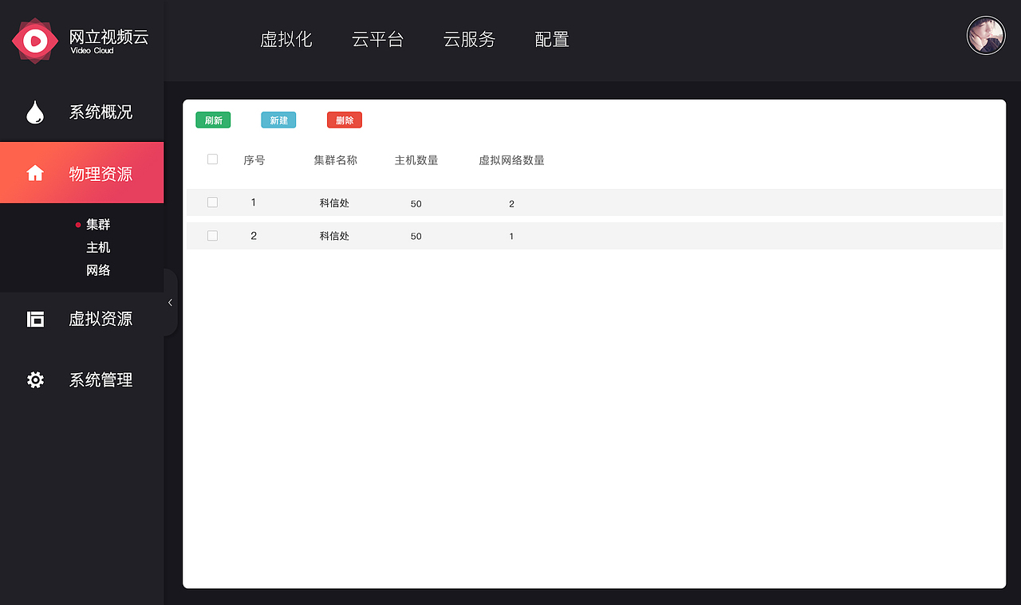Viewport: 1021px width, 605px height.
Task: Click the blue 新建 button
Action: pyautogui.click(x=278, y=120)
